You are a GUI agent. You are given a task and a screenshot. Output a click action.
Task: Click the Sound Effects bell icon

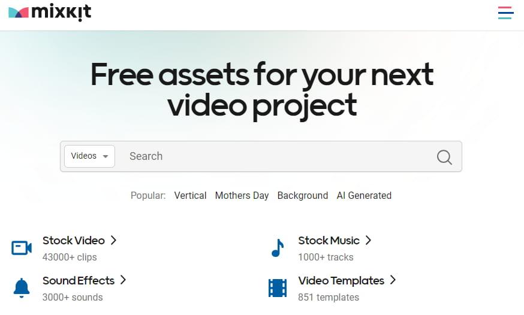click(x=22, y=288)
